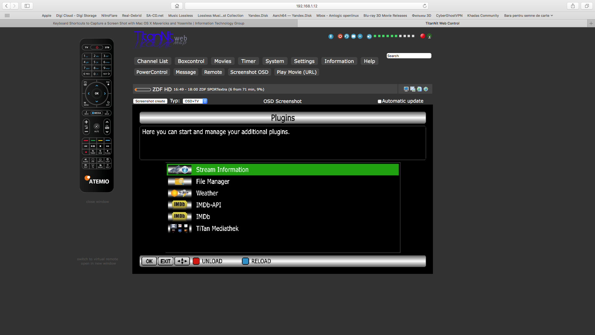The width and height of the screenshot is (595, 335).
Task: Click the green streaming antenna icon
Action: click(429, 36)
